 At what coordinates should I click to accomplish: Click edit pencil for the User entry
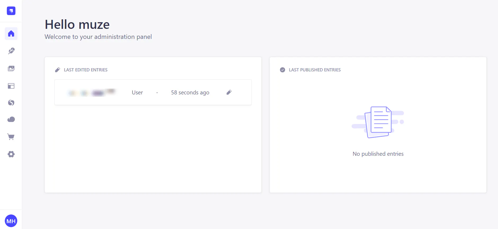pyautogui.click(x=229, y=92)
